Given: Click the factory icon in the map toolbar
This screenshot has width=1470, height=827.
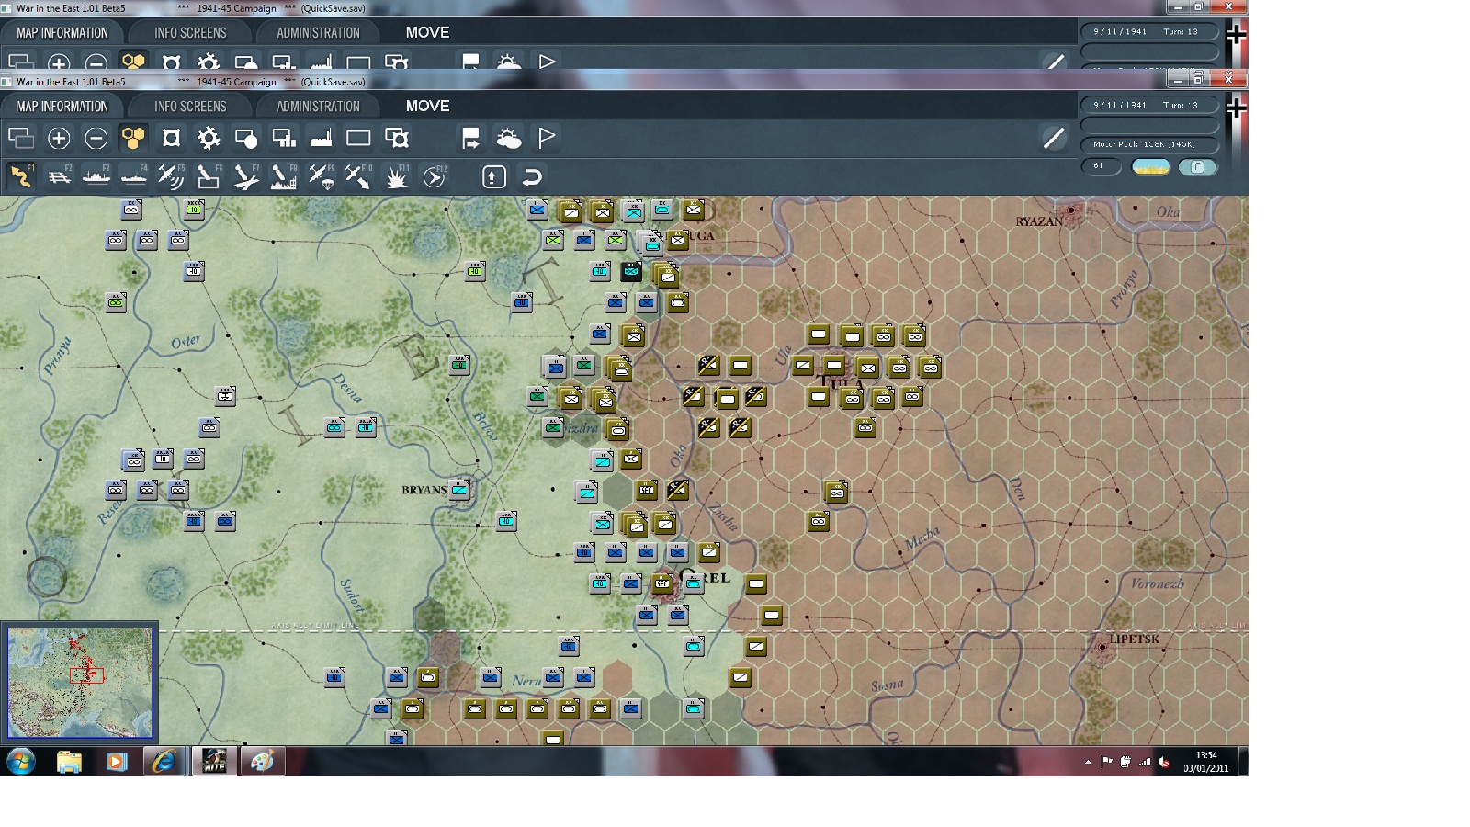Looking at the screenshot, I should click(321, 138).
